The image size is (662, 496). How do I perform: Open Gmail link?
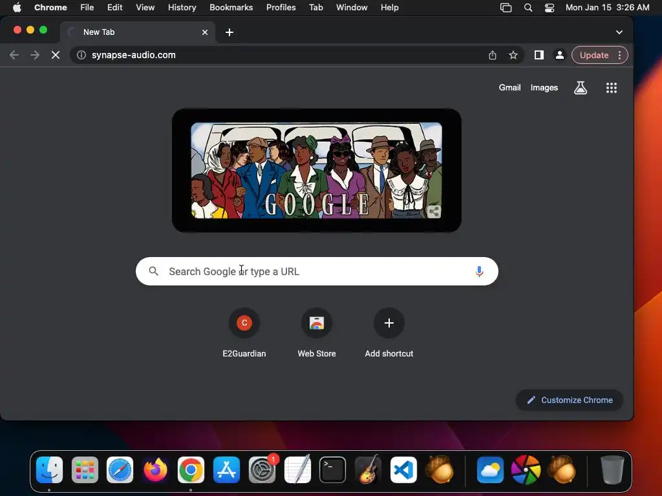pyautogui.click(x=509, y=88)
